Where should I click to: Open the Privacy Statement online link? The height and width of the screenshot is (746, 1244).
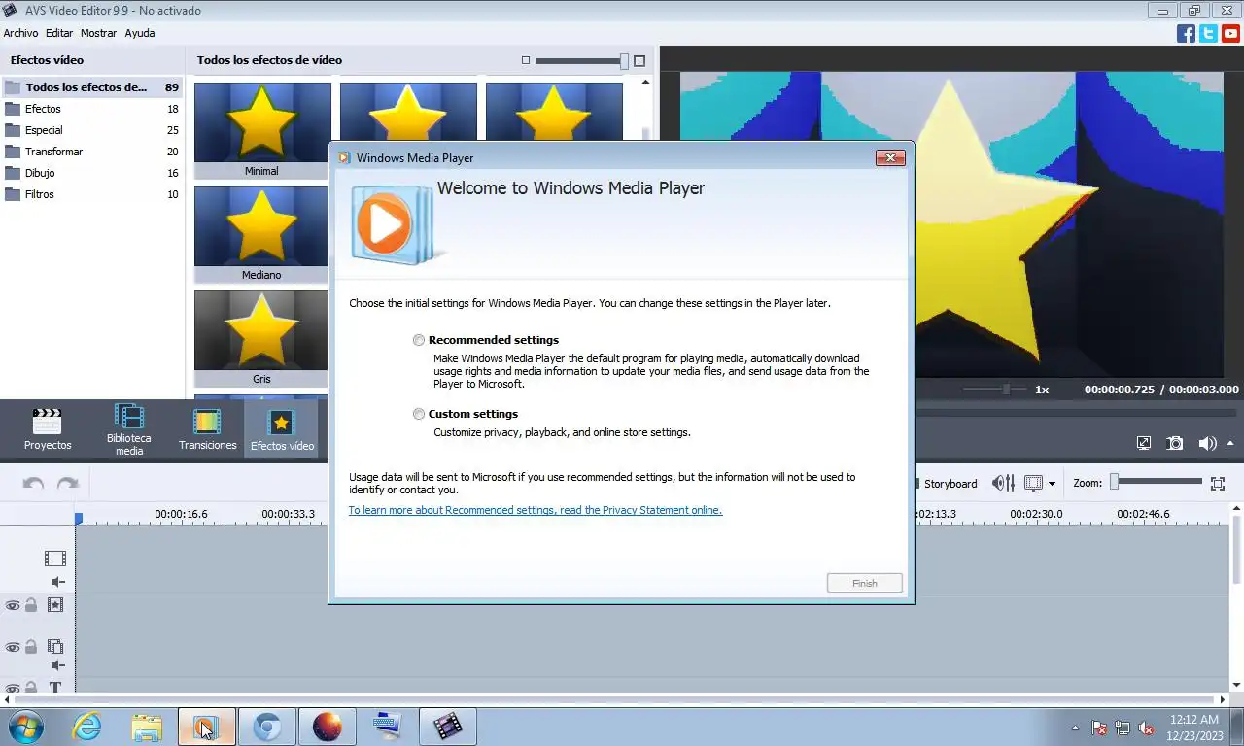coord(536,510)
